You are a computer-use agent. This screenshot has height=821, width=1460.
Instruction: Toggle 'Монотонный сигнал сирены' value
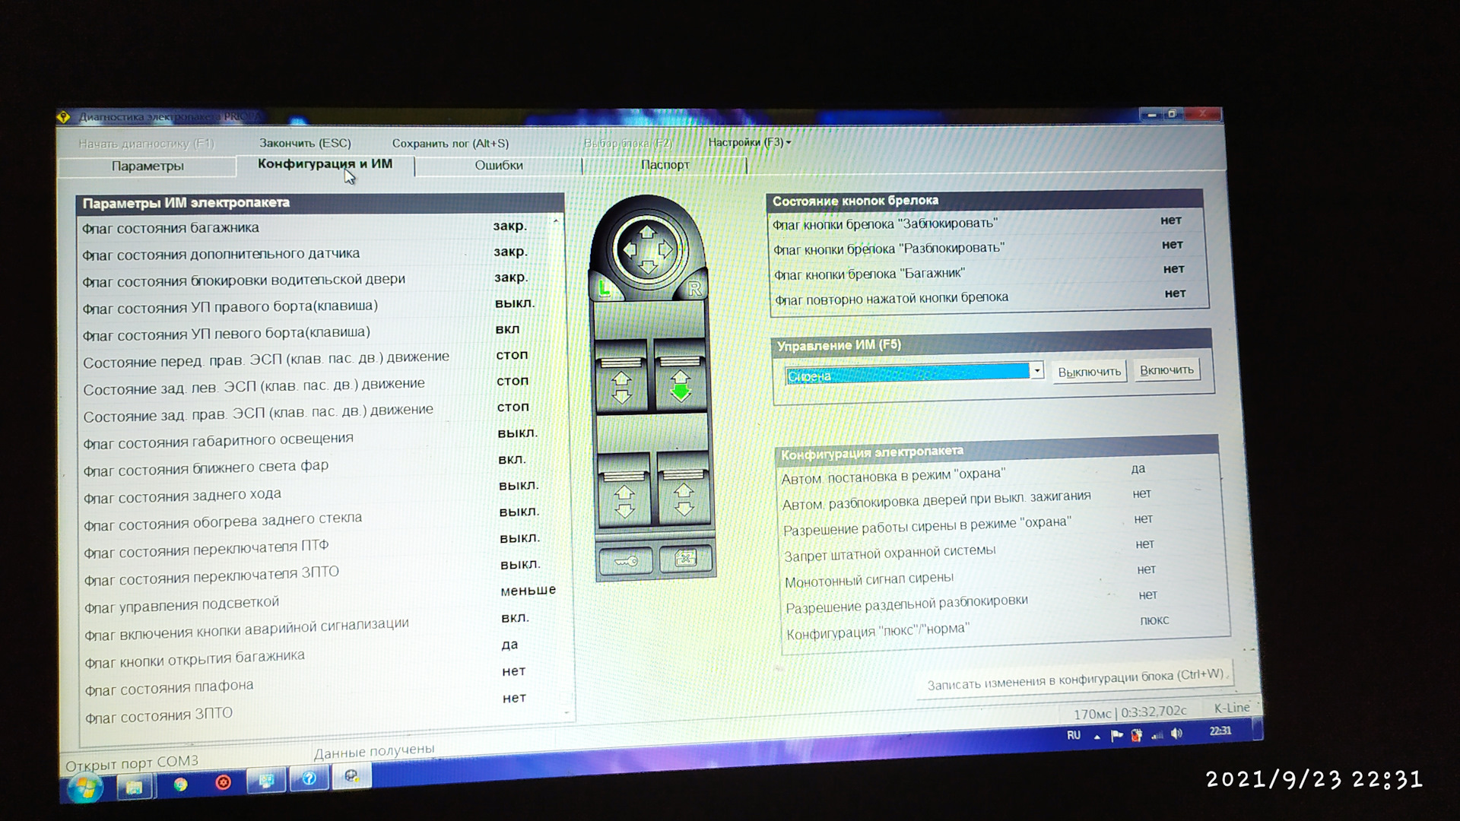[1146, 569]
